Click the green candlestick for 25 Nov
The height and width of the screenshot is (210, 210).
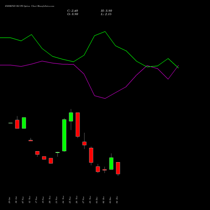coord(71,117)
